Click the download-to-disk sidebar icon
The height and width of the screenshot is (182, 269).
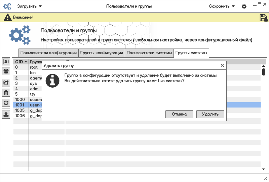[6, 115]
